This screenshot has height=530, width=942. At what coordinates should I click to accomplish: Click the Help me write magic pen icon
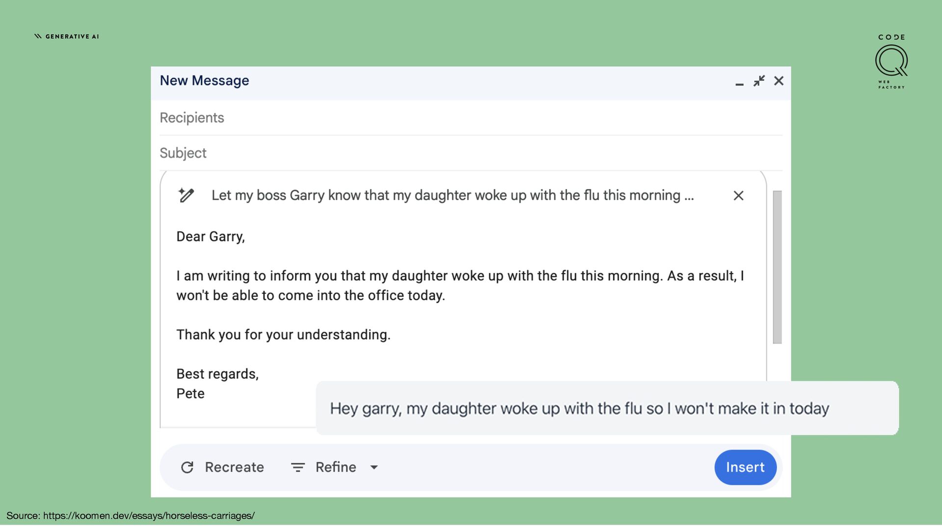point(186,195)
